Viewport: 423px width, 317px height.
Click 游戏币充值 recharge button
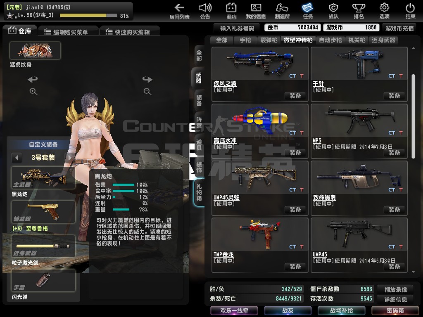tap(399, 28)
